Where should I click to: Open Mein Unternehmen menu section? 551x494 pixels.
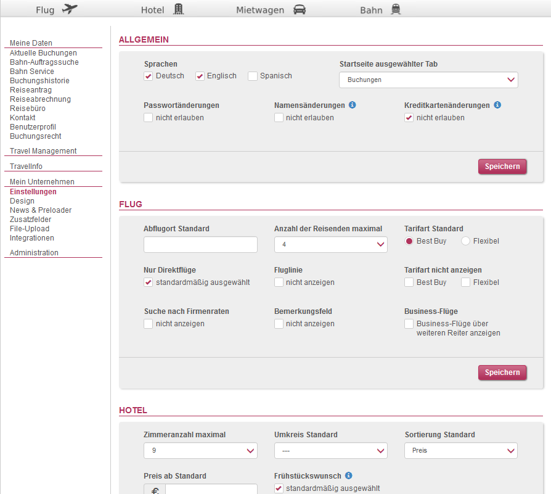[x=42, y=182]
